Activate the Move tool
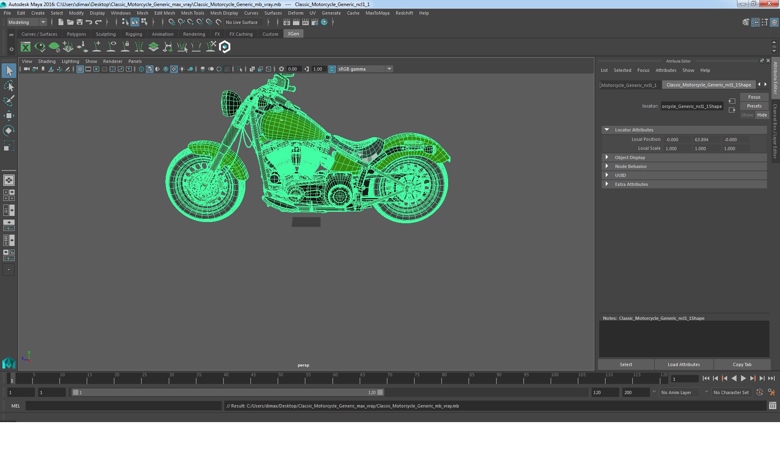This screenshot has height=470, width=780. (x=9, y=116)
